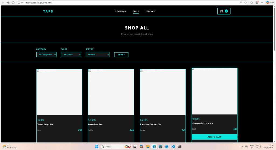Click the Oversized Tee product image
The width and height of the screenshot is (276, 150).
[x=111, y=92]
